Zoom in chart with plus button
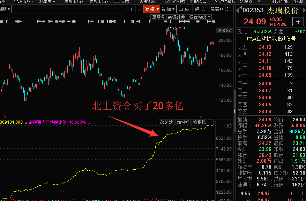306x201 pixels. click(x=131, y=9)
